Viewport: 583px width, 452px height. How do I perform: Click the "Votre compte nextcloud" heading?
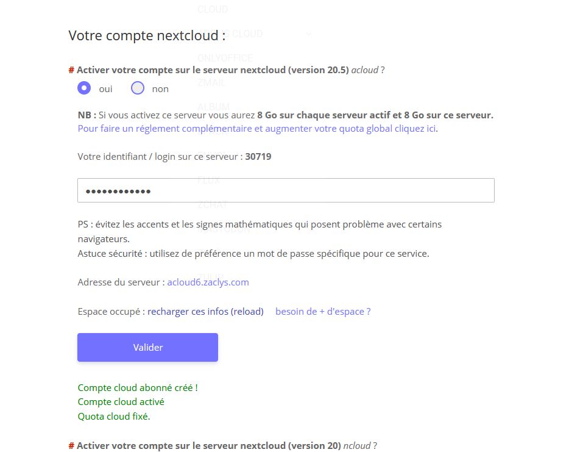click(147, 35)
